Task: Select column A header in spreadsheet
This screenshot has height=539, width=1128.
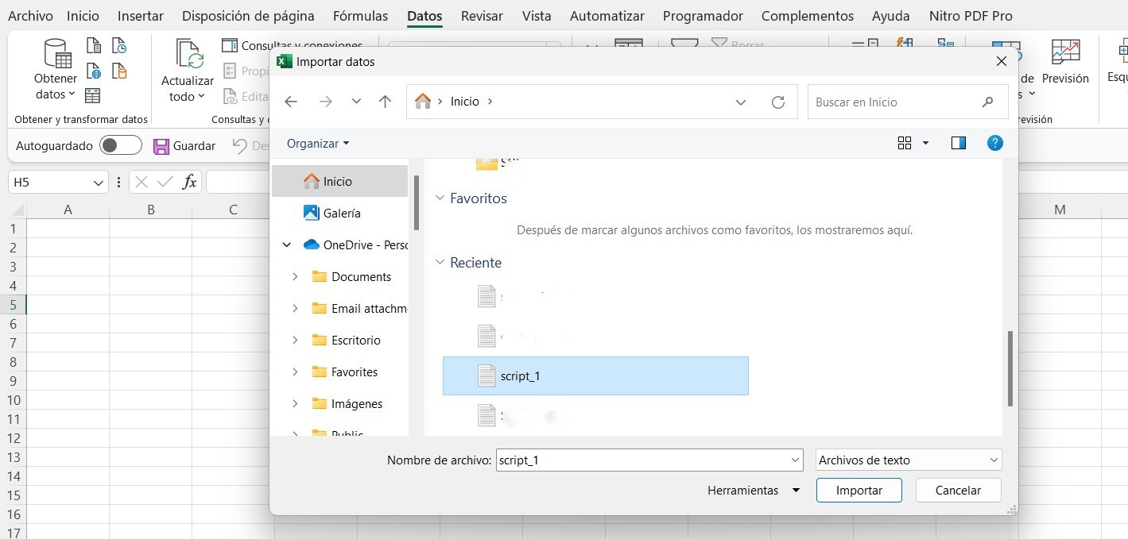Action: pos(68,210)
